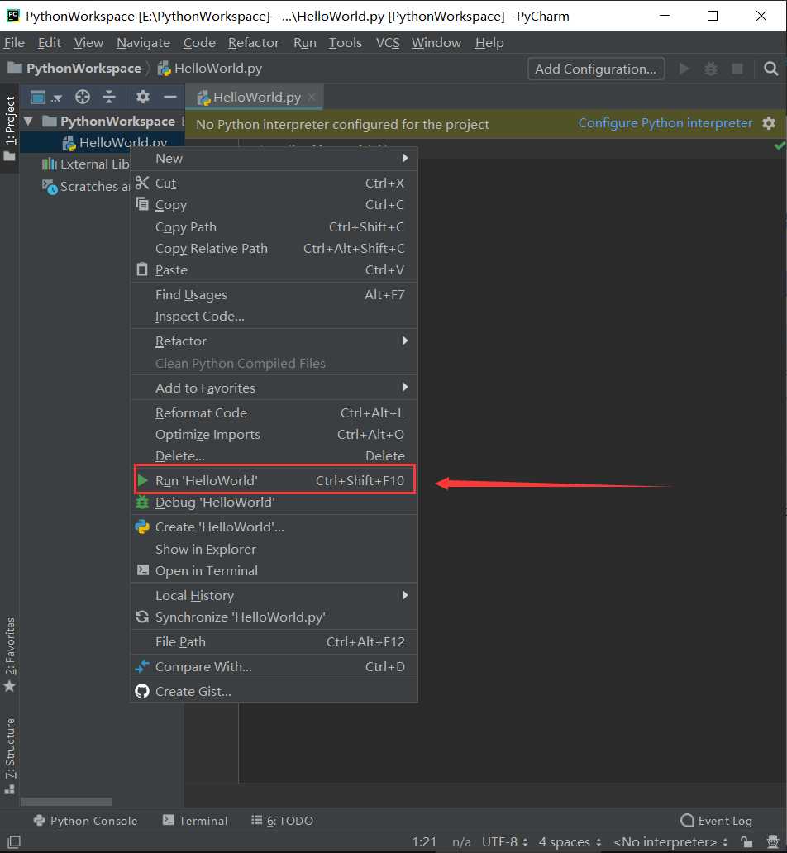
Task: Expand the Local History submenu
Action: coord(274,595)
